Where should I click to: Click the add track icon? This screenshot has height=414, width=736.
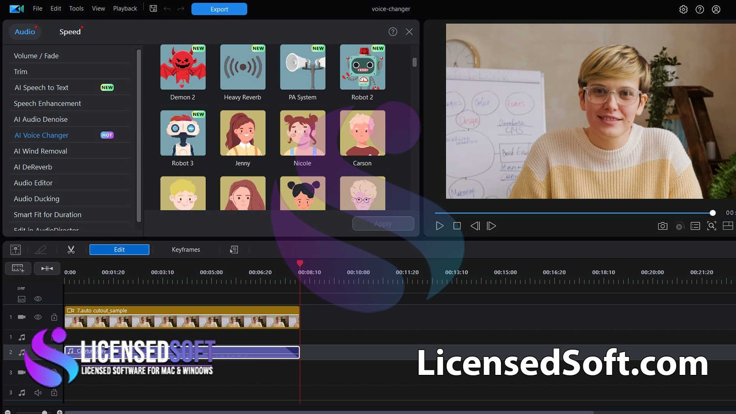(x=18, y=268)
